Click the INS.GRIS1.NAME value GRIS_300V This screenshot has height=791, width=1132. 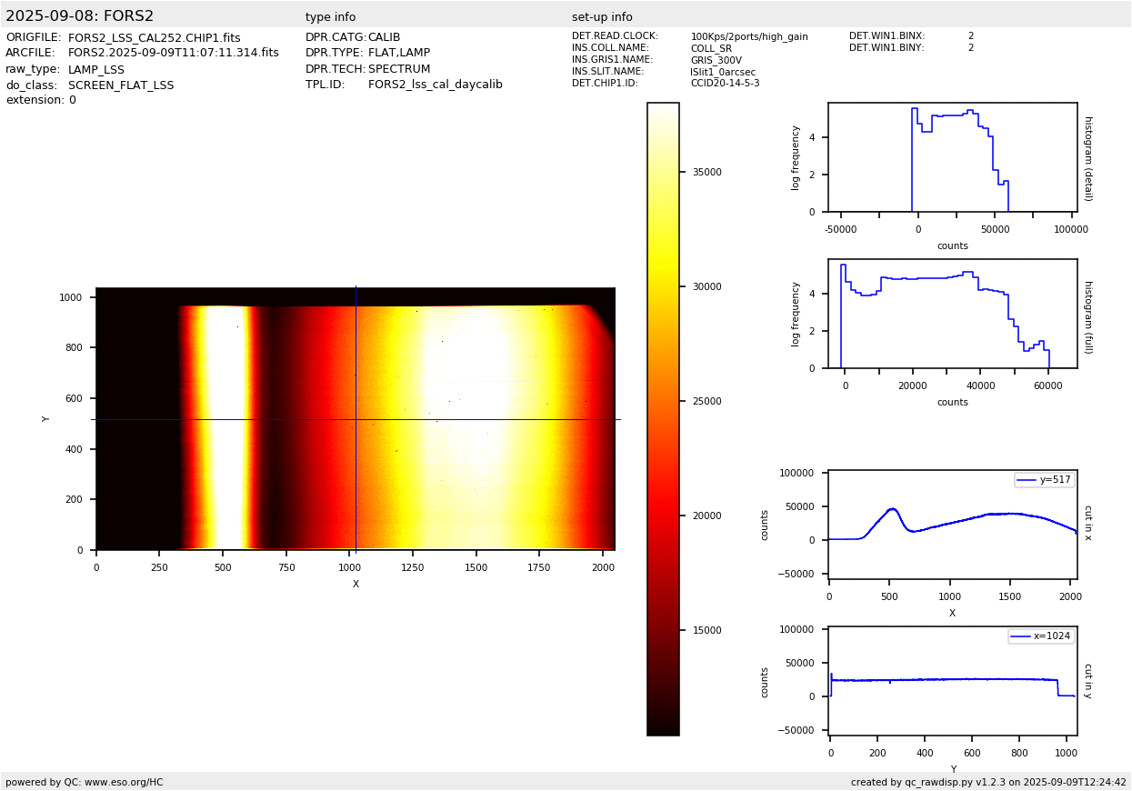click(x=716, y=61)
